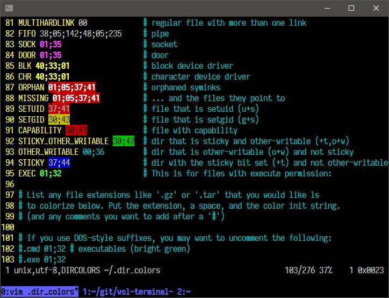Viewport: 389px width, 298px height.
Task: Switch to tmux window 1:~/git/wsl-terminal-
Action: 128,292
